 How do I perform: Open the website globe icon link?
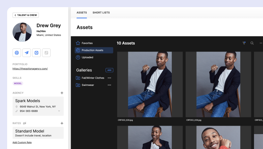coord(17,53)
